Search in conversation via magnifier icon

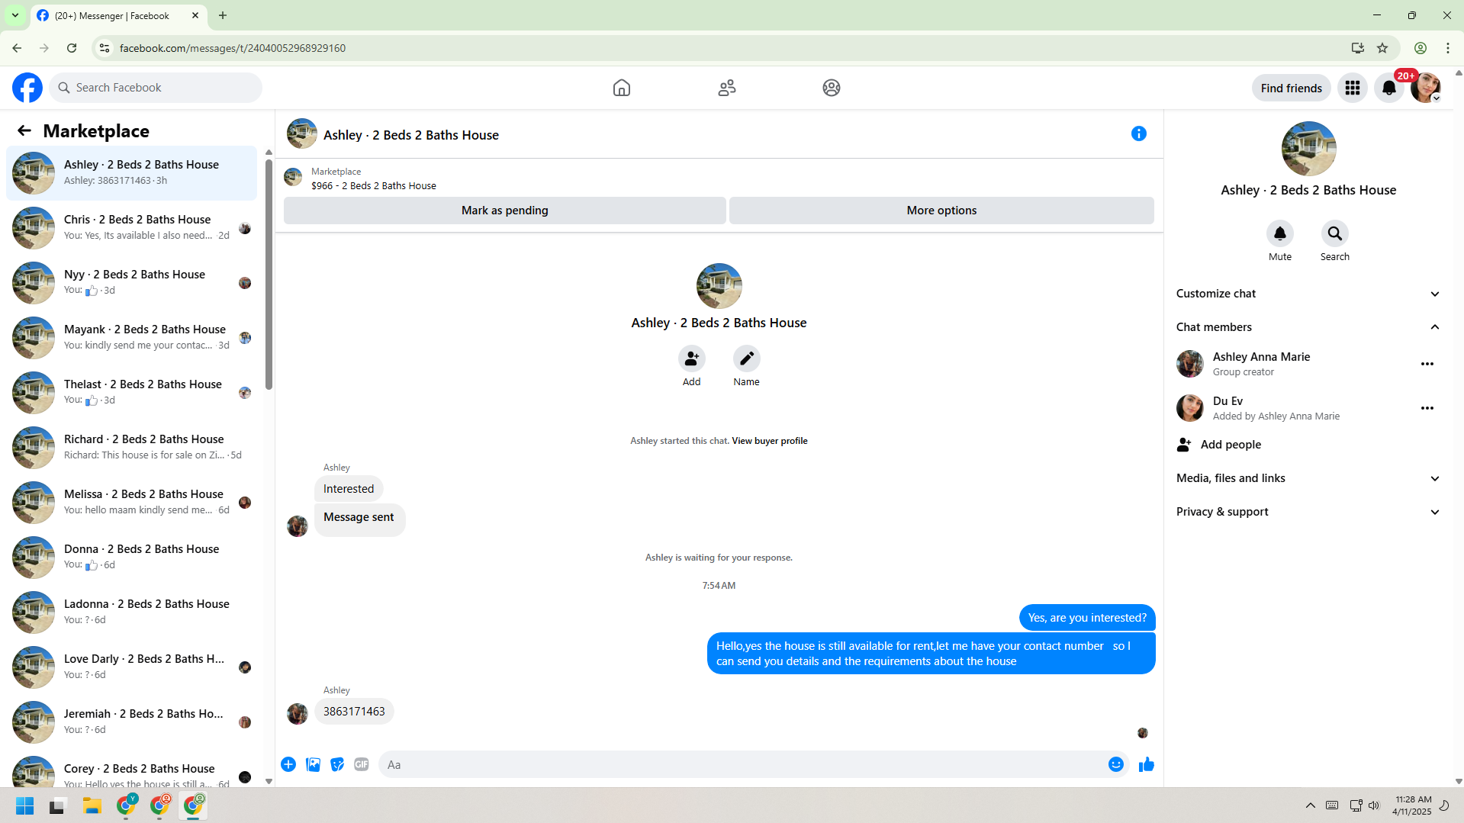click(x=1335, y=233)
